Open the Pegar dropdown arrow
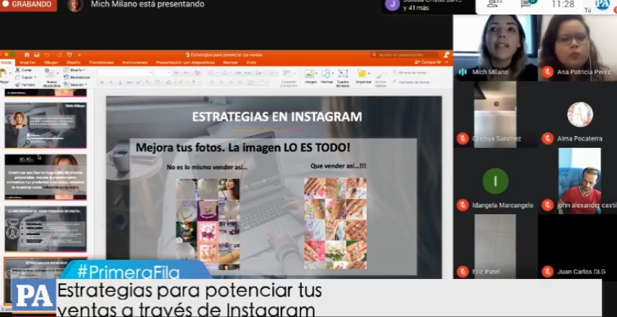The image size is (617, 317). click(10, 73)
